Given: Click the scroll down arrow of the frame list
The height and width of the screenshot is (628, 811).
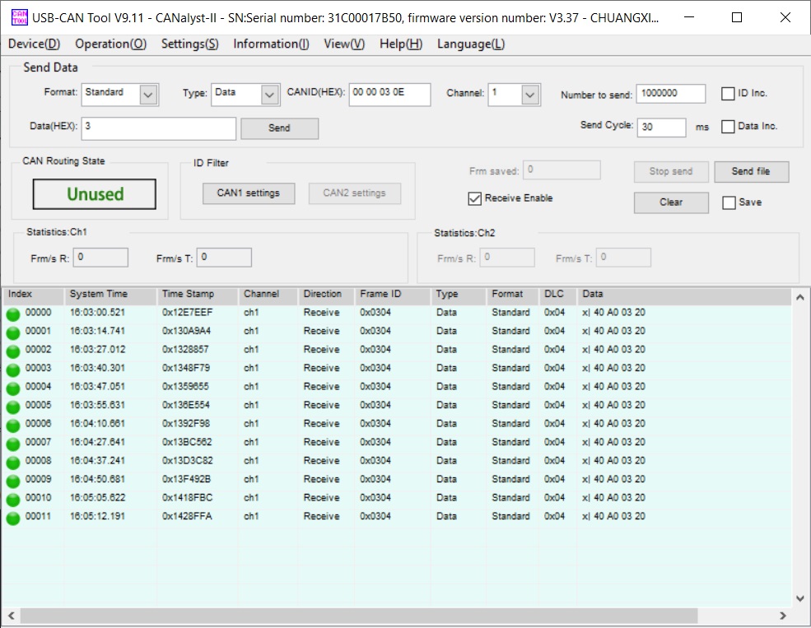Looking at the screenshot, I should (798, 598).
